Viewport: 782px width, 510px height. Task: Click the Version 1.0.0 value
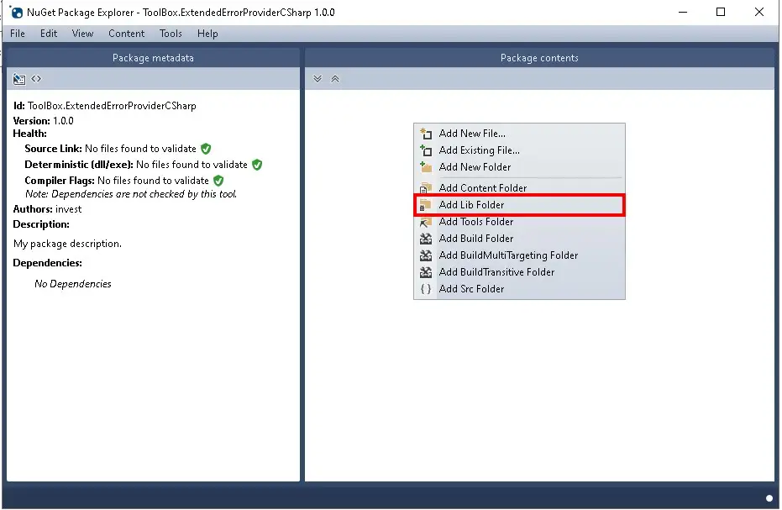63,121
